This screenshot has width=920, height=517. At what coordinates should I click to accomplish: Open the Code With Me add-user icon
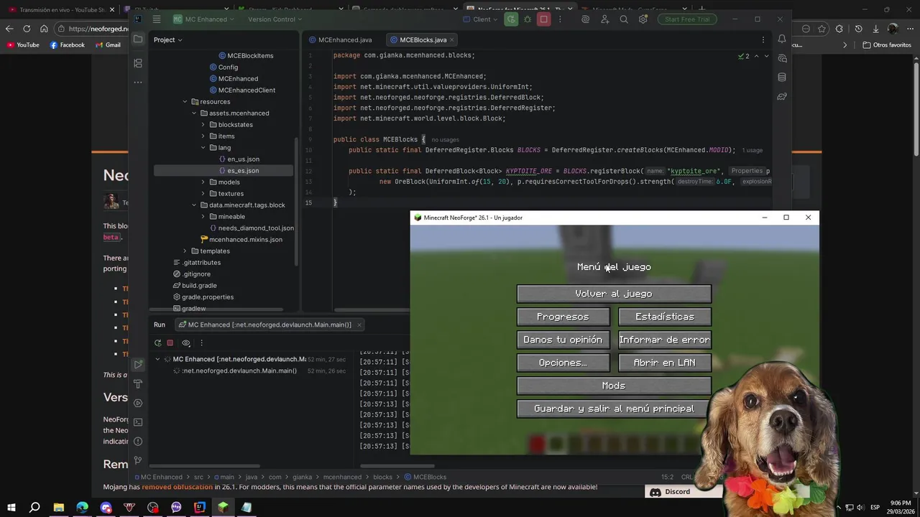[x=604, y=19]
